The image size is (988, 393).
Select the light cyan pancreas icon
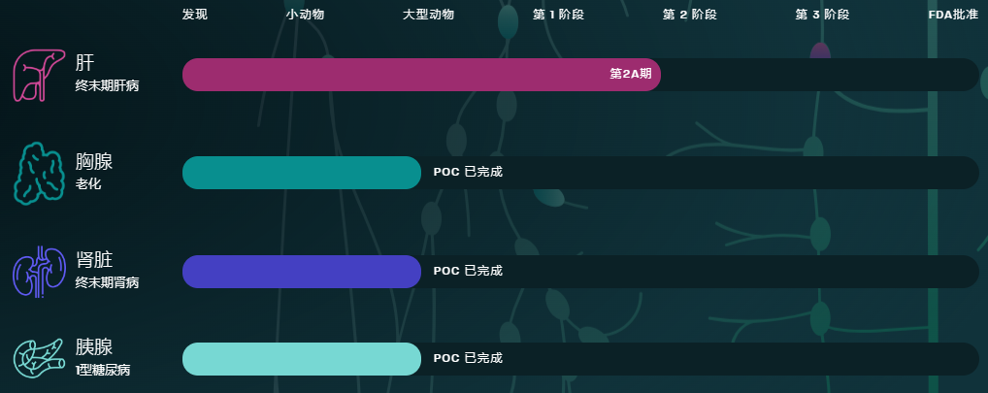click(39, 358)
